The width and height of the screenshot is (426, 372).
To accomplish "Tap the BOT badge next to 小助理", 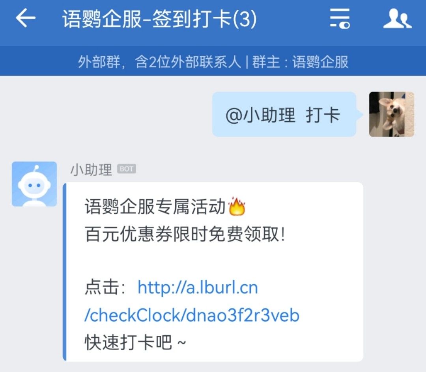I will coord(127,169).
